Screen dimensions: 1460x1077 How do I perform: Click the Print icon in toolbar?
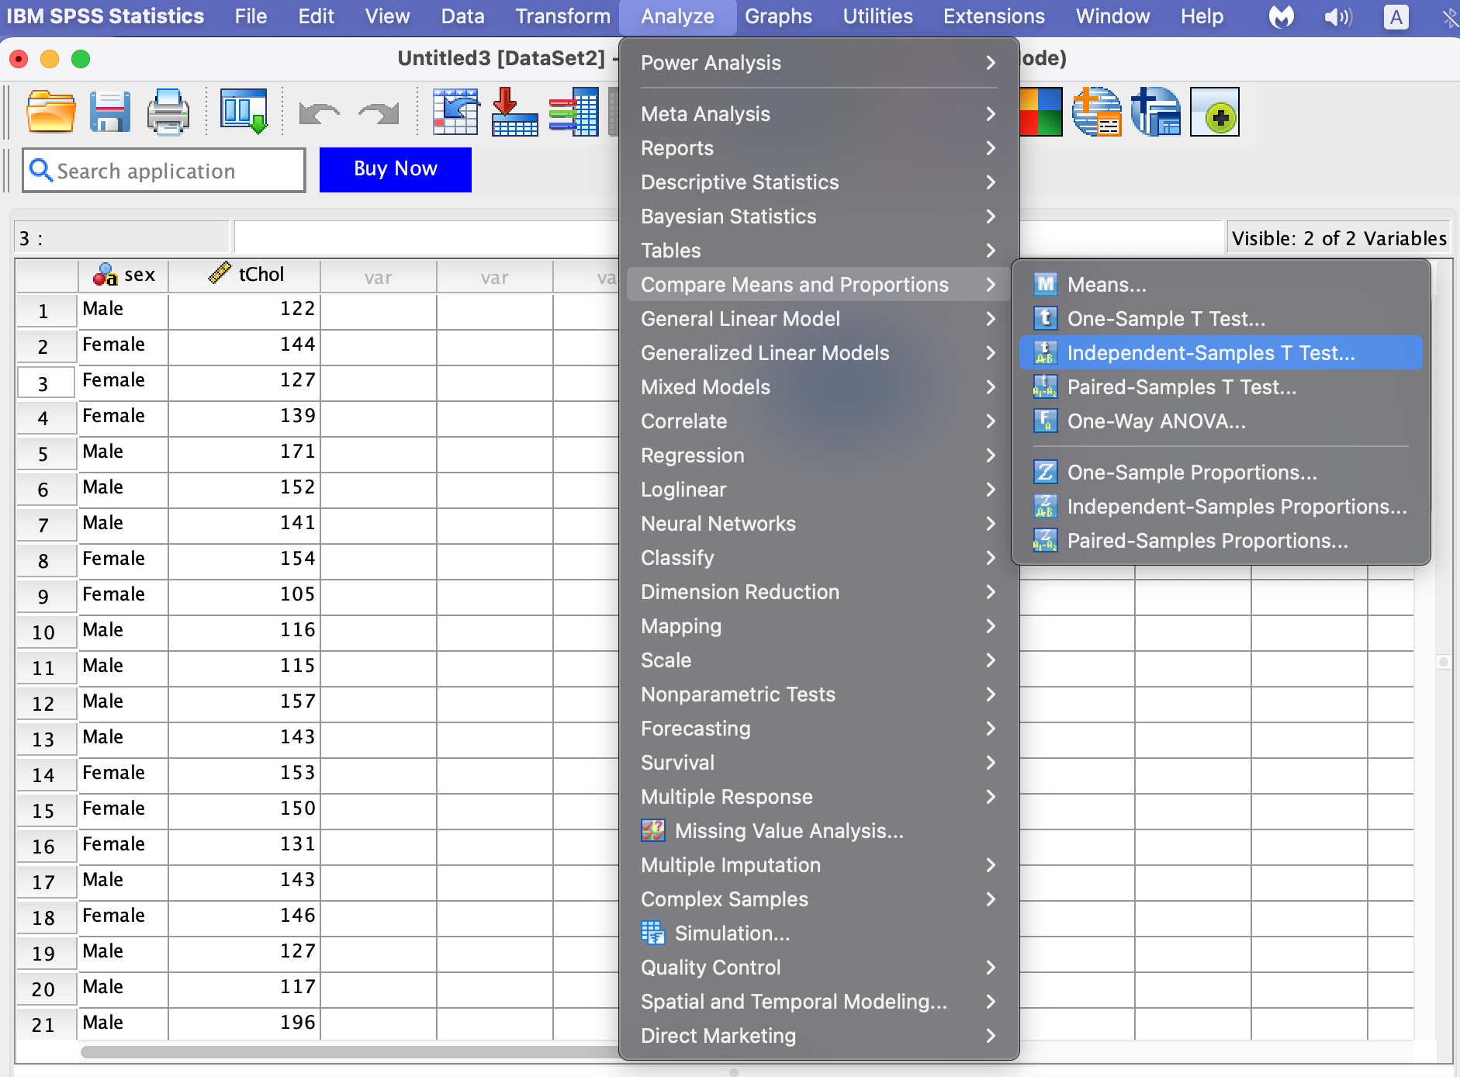coord(168,112)
